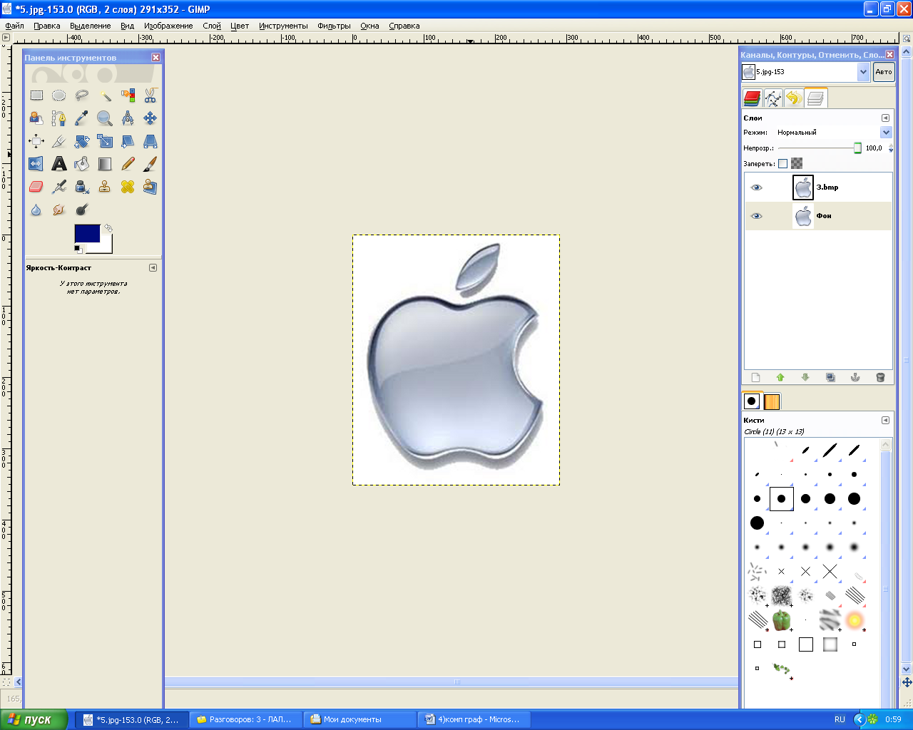The height and width of the screenshot is (730, 913).
Task: Toggle visibility of the Фон layer
Action: (757, 216)
